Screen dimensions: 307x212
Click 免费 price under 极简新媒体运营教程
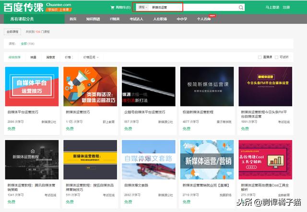(187, 129)
